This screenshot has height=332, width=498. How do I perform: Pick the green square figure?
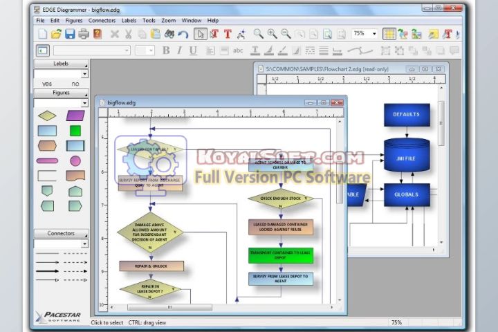coord(75,131)
